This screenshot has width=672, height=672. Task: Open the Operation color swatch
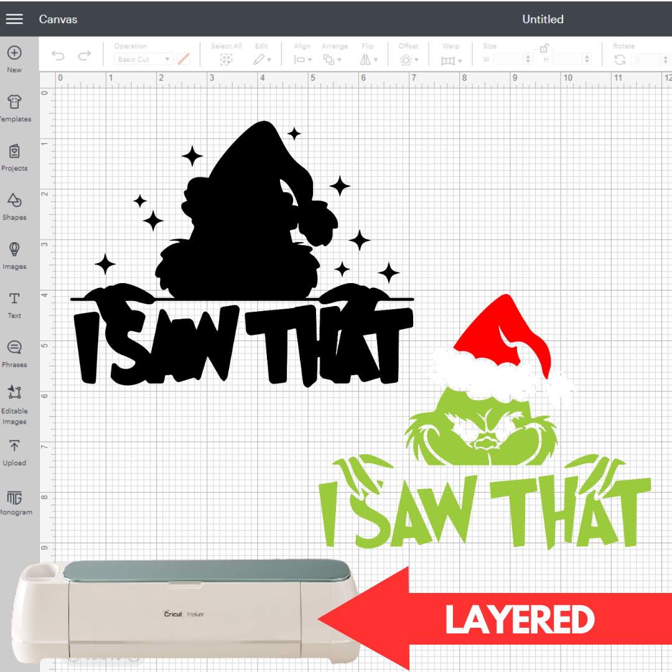(x=184, y=59)
